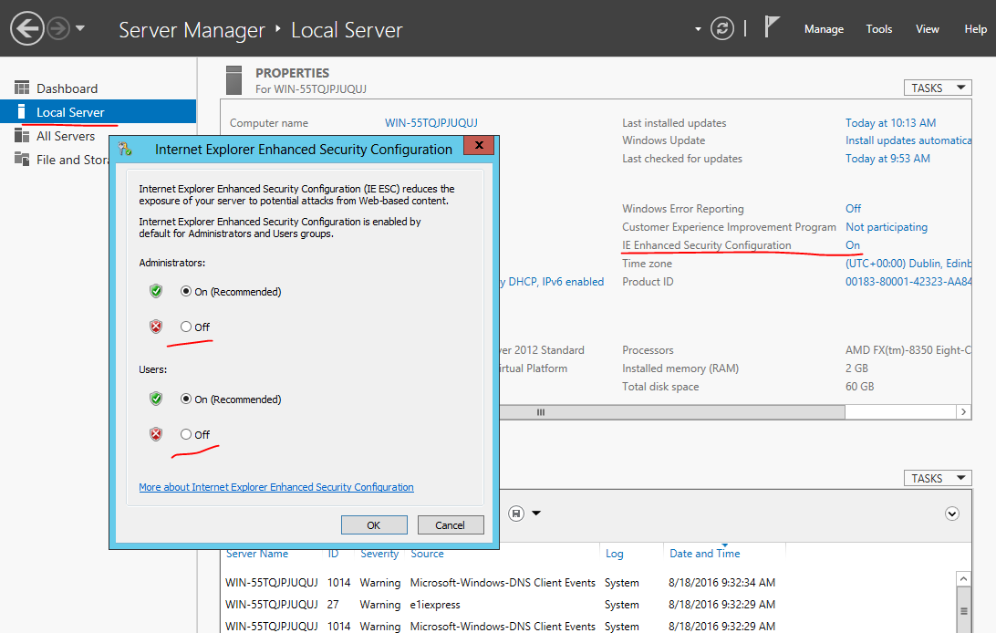Select event ID 27 e1iexpress row
The image size is (996, 633).
[588, 605]
